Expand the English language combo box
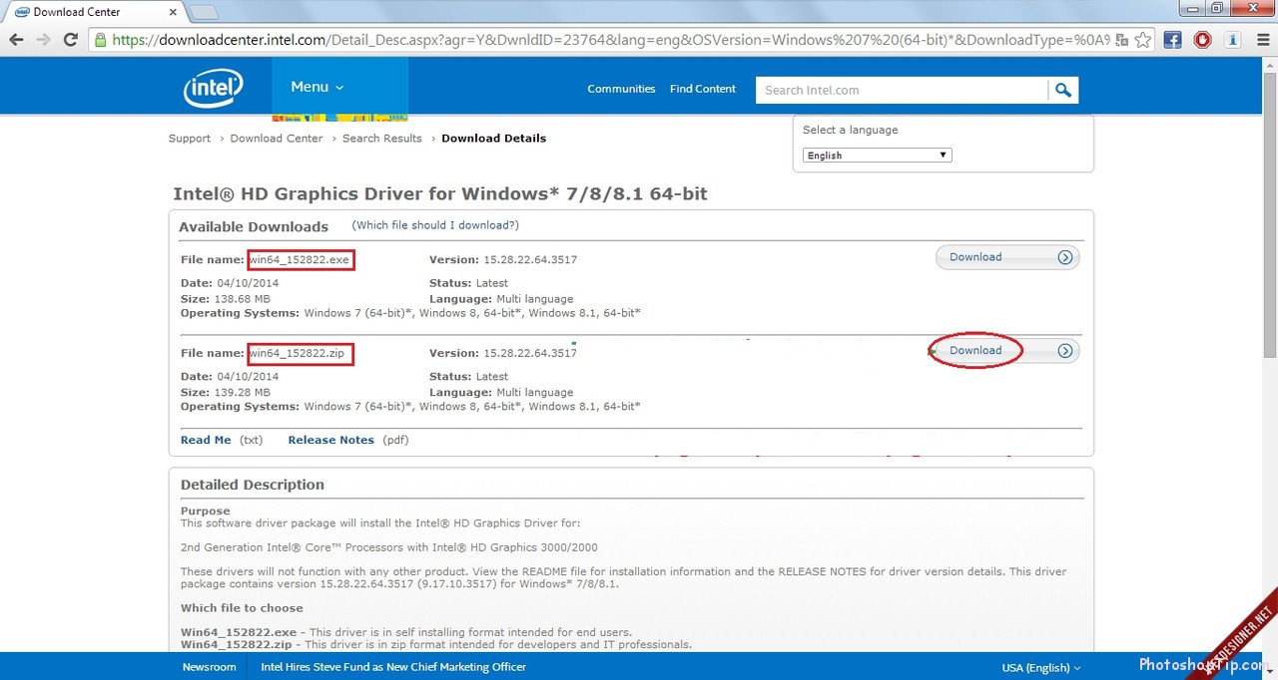 coord(878,156)
